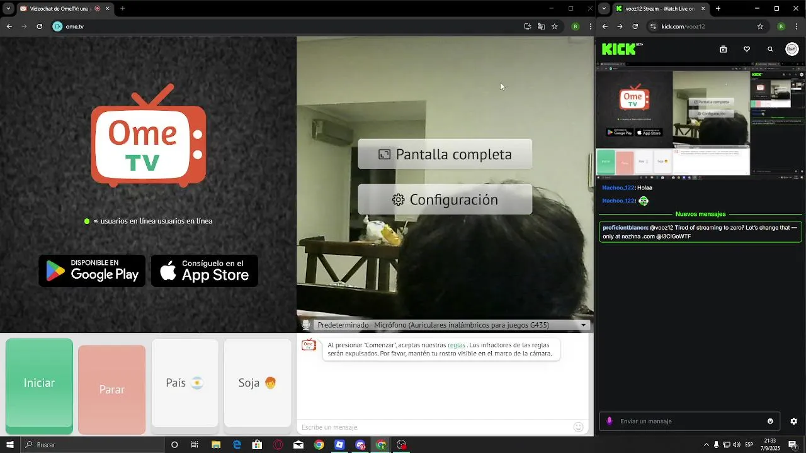Open Windows Start menu
Image resolution: width=806 pixels, height=453 pixels.
coord(10,445)
